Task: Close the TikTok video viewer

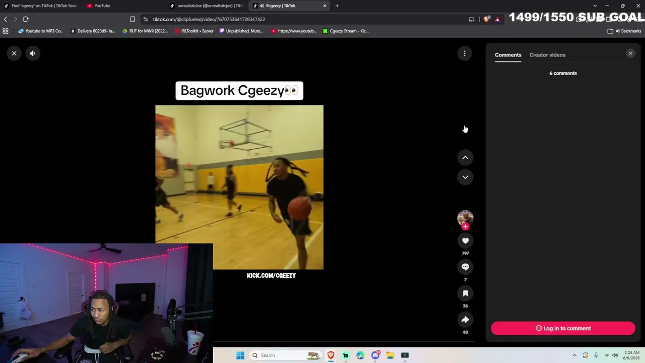Action: pyautogui.click(x=14, y=53)
